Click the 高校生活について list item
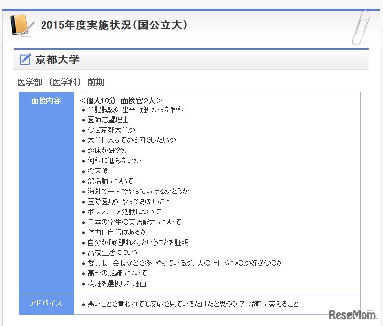The height and width of the screenshot is (326, 383). (x=114, y=253)
